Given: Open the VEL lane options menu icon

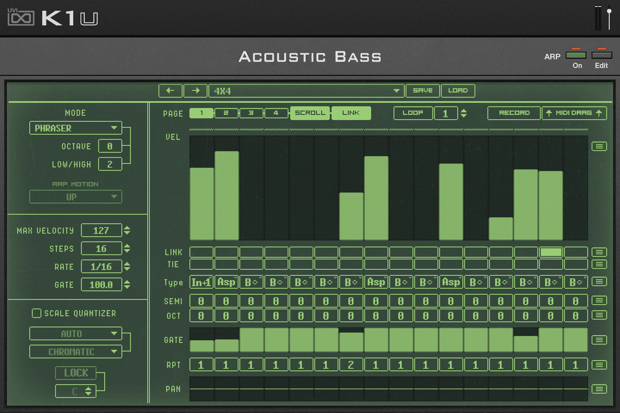Looking at the screenshot, I should 599,146.
